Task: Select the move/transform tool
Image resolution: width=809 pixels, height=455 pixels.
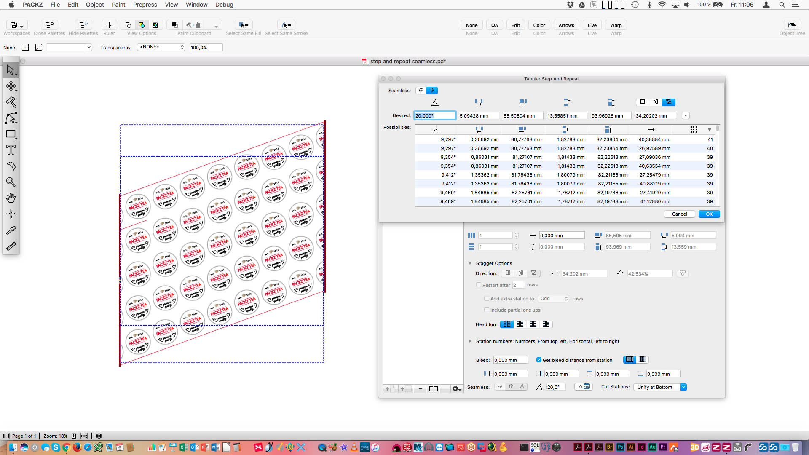Action: (x=11, y=86)
